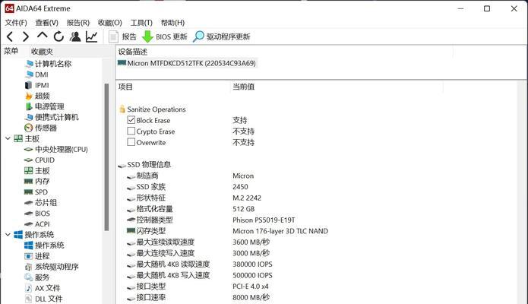Navigate up one level with the caret icon
Viewport: 528px width, 304px height.
[42, 36]
